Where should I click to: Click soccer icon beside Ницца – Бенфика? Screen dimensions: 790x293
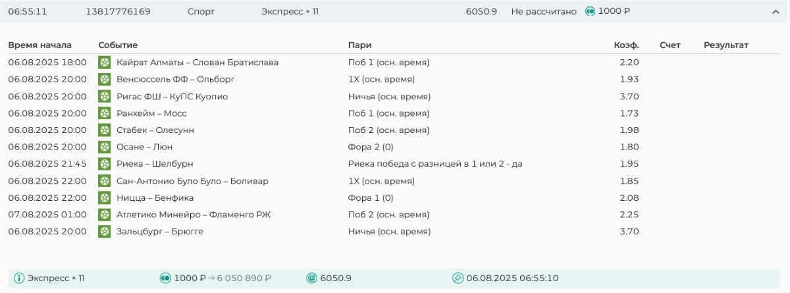pyautogui.click(x=104, y=198)
